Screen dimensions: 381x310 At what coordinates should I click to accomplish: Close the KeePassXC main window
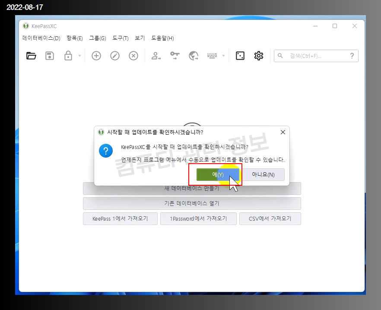pos(355,26)
